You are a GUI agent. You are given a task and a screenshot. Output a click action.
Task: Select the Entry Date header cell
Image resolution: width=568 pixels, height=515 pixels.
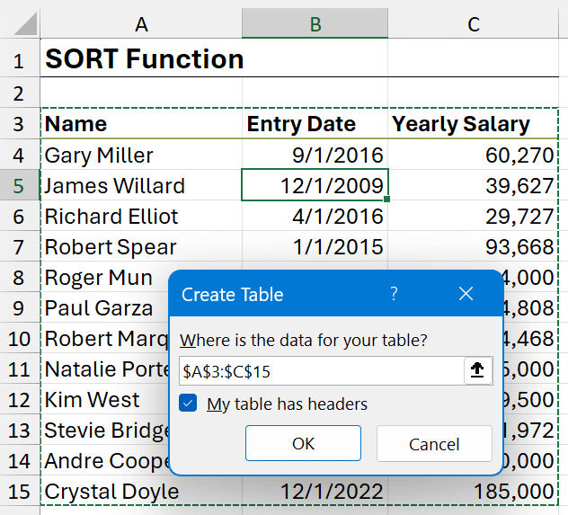(315, 124)
